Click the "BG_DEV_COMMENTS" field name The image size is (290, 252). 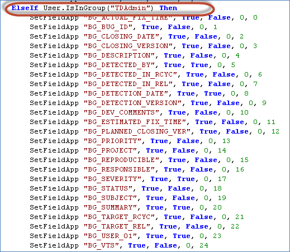pos(121,112)
